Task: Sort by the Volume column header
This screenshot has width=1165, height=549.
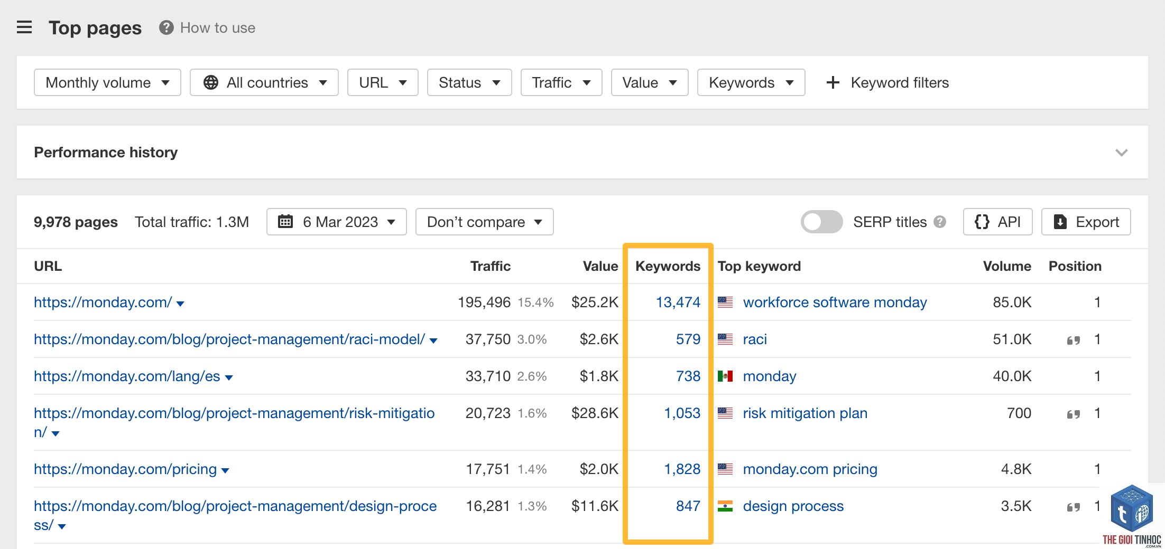Action: [1007, 266]
